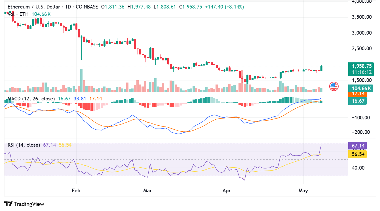Click the yellow 56.54 RSI axis tag
Image resolution: width=380 pixels, height=211 pixels.
(358, 154)
